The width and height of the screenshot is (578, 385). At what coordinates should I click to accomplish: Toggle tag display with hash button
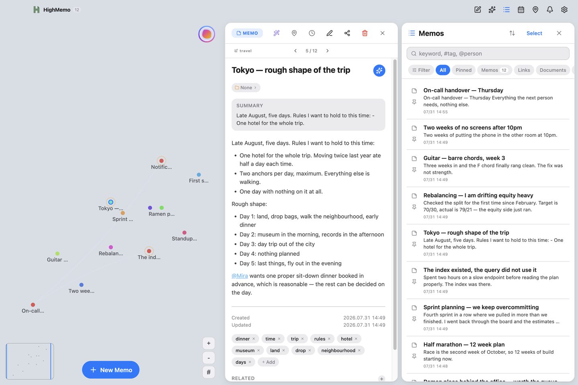209,372
